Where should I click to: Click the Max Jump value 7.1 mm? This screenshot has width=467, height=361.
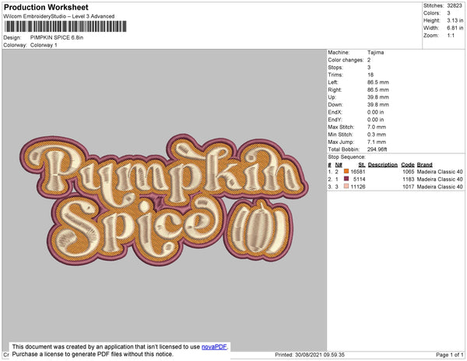(x=377, y=142)
